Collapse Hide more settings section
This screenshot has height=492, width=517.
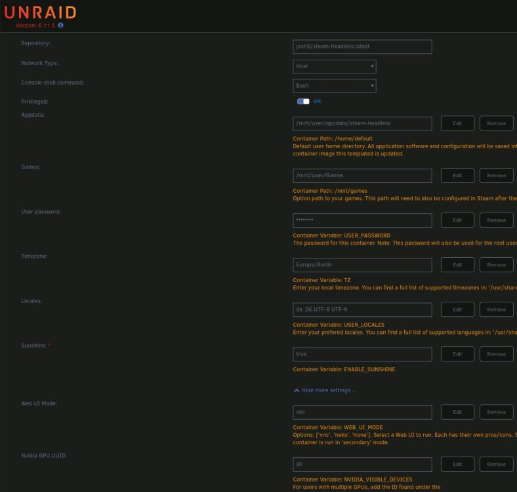tap(325, 390)
